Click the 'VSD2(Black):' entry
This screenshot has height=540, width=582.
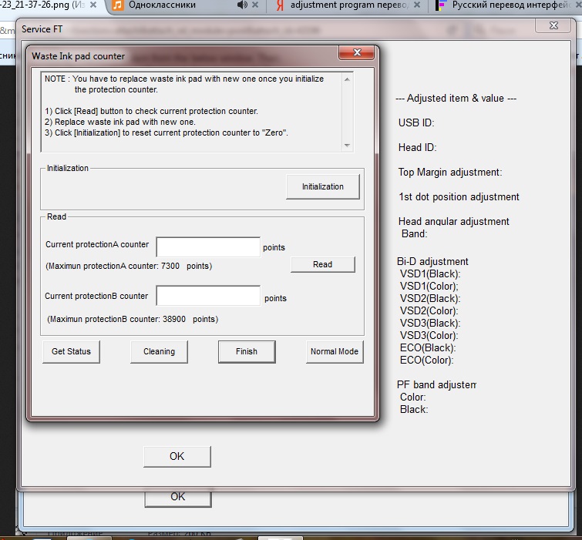click(430, 299)
